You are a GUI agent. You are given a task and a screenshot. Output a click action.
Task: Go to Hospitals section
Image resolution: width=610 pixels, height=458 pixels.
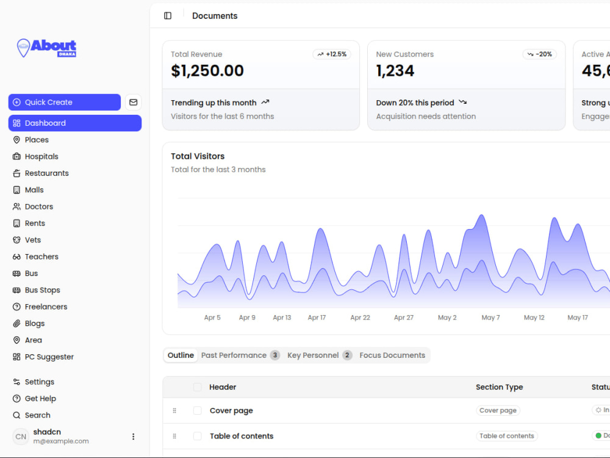[x=74, y=156]
